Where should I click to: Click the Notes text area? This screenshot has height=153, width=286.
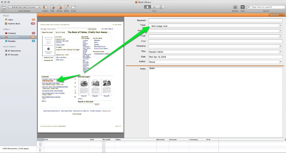click(215, 102)
